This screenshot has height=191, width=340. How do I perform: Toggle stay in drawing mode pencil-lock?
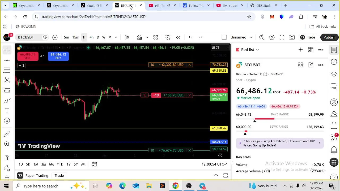(7, 168)
